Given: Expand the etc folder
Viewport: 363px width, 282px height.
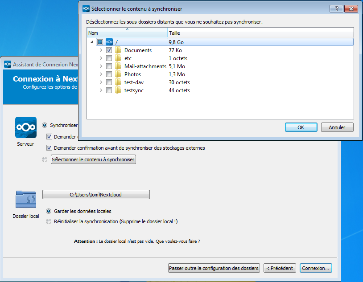Looking at the screenshot, I should (x=101, y=58).
